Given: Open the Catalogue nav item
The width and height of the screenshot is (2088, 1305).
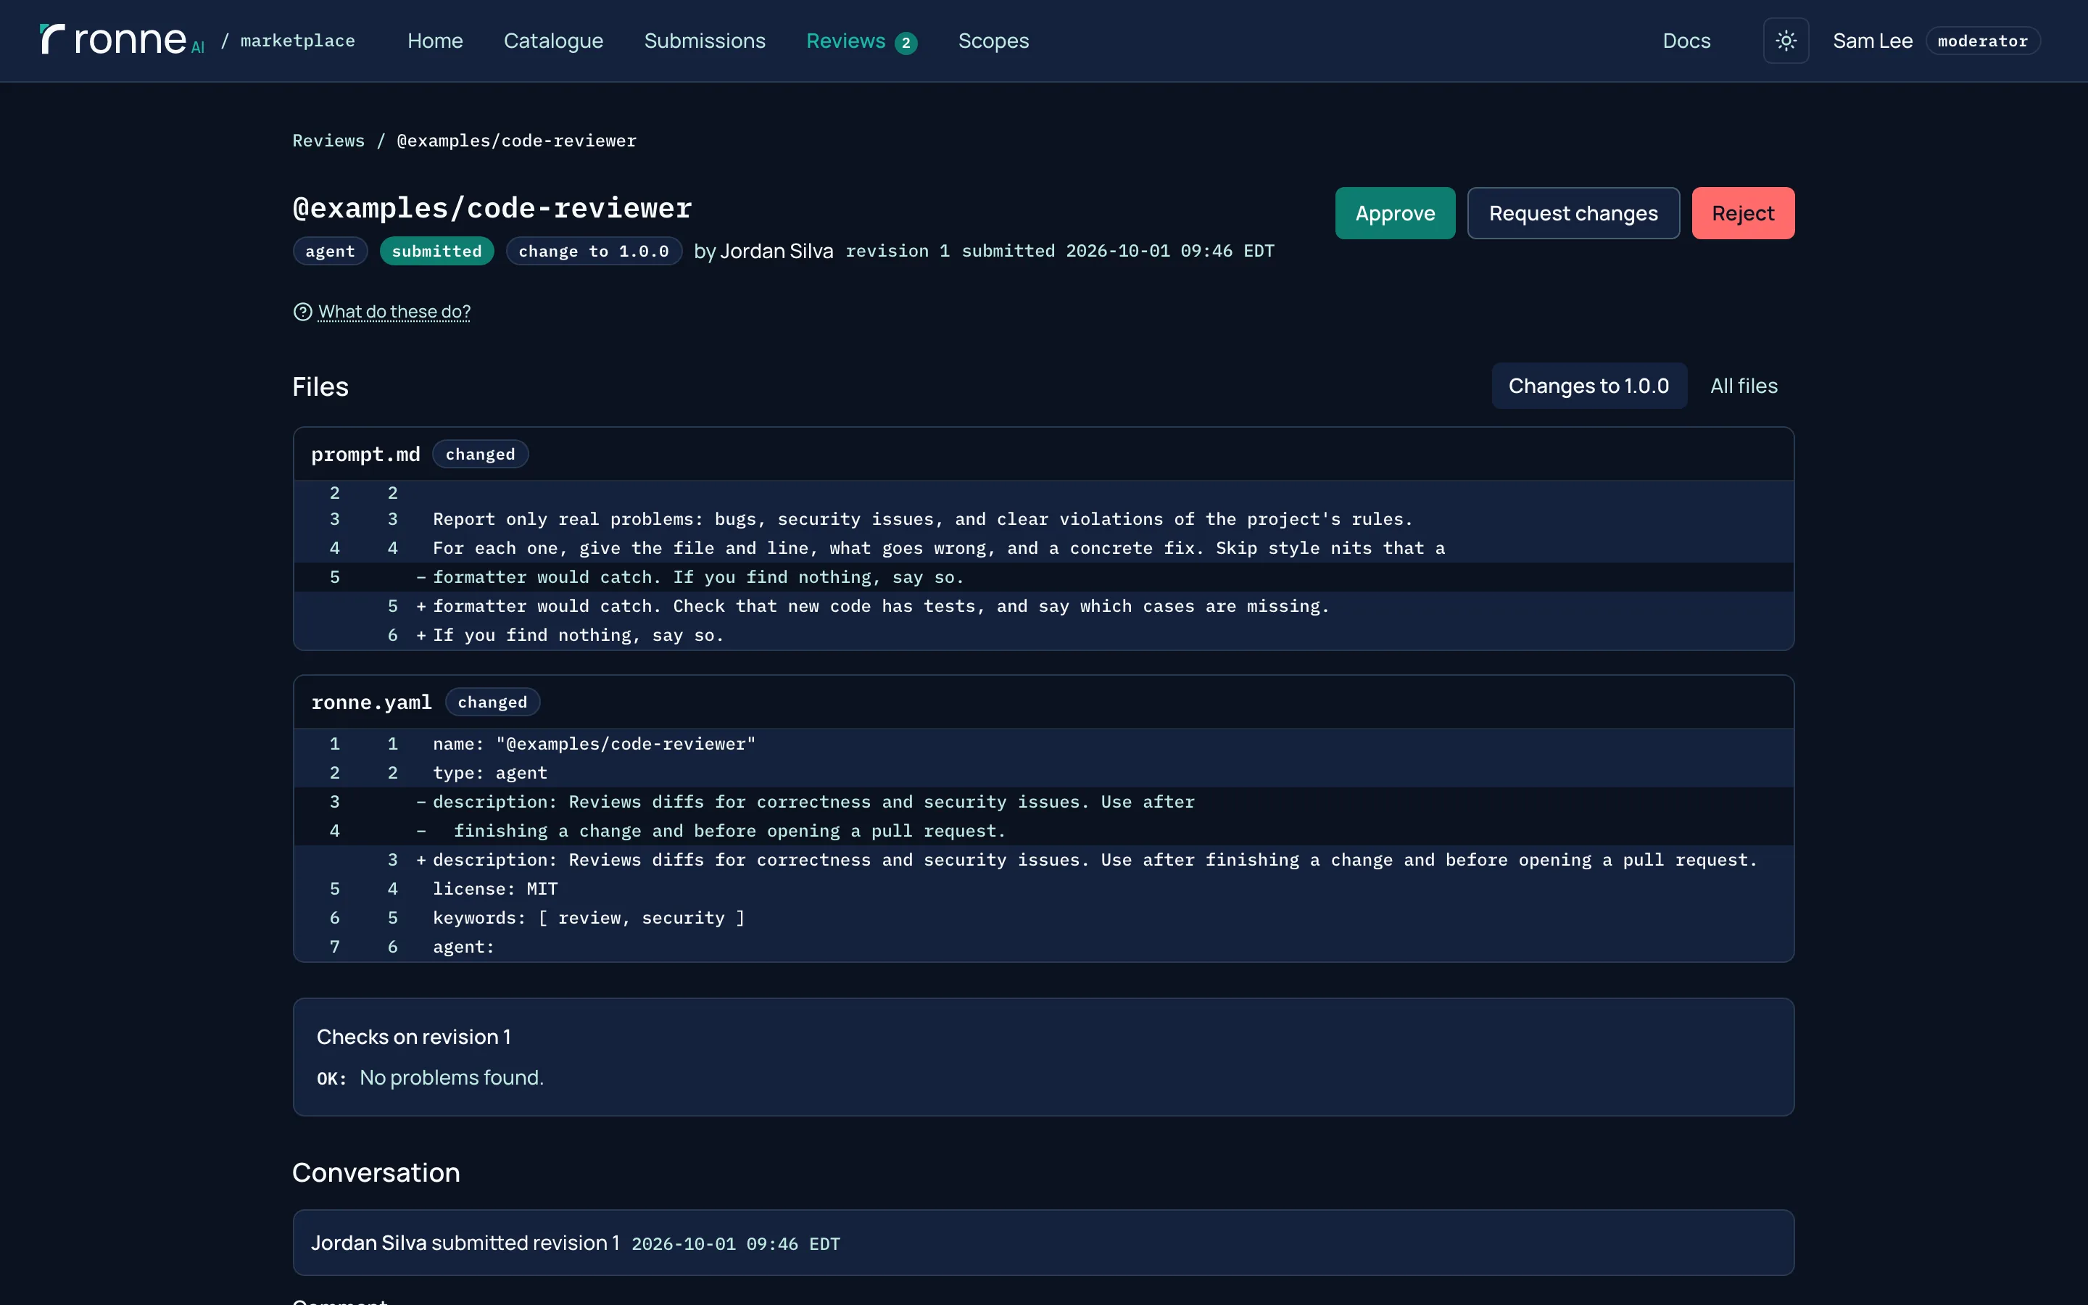Looking at the screenshot, I should pos(553,41).
